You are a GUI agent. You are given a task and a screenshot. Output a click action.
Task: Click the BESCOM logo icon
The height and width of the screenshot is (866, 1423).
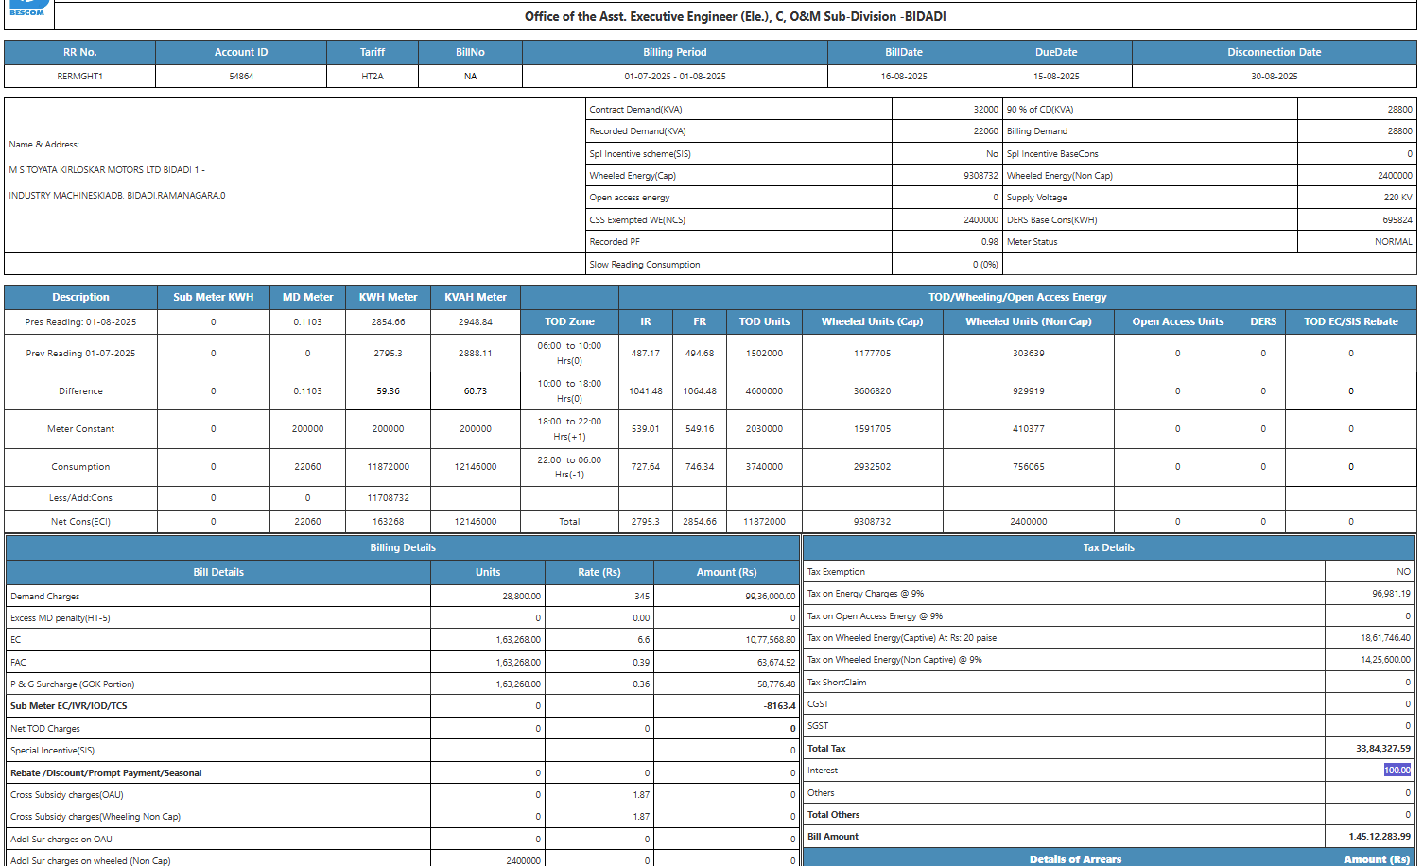pyautogui.click(x=27, y=9)
